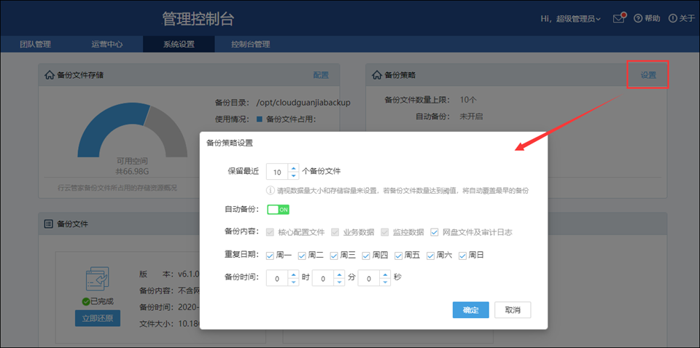Uncheck the 周日 repeat day checkbox
Image resolution: width=700 pixels, height=348 pixels.
463,256
